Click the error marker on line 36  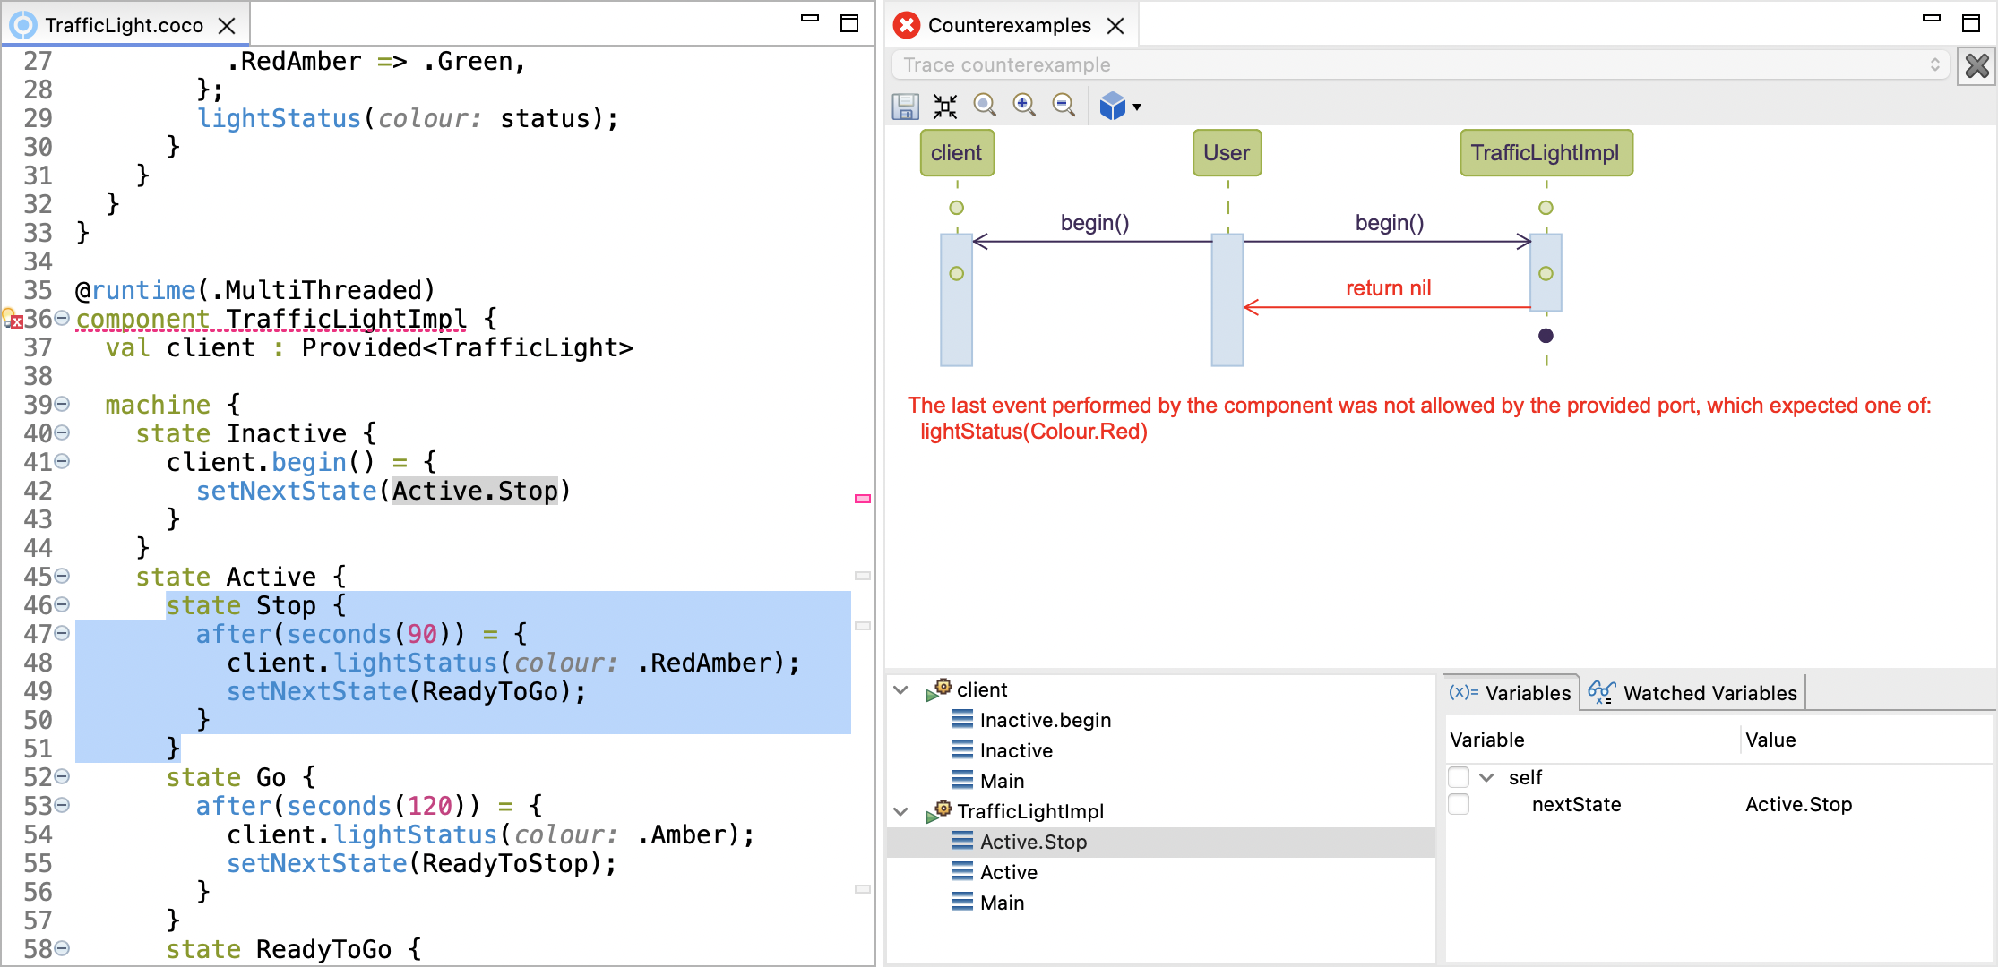[12, 319]
